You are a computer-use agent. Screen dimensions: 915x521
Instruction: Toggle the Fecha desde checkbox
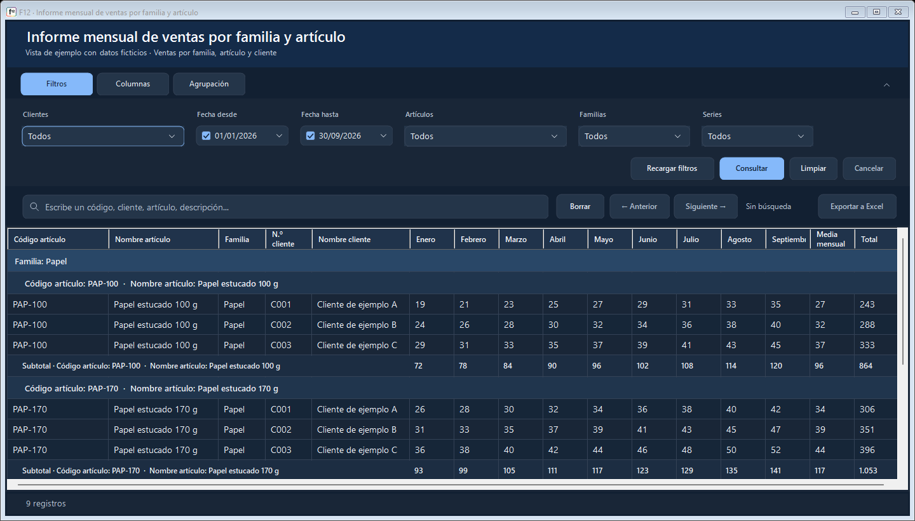tap(206, 136)
